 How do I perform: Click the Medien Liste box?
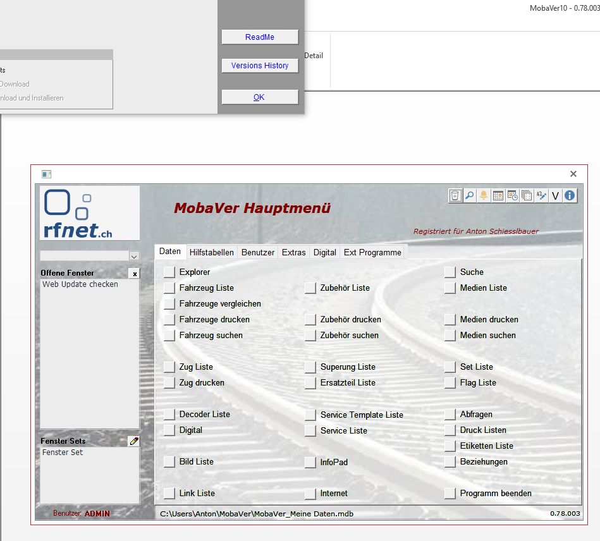[450, 288]
